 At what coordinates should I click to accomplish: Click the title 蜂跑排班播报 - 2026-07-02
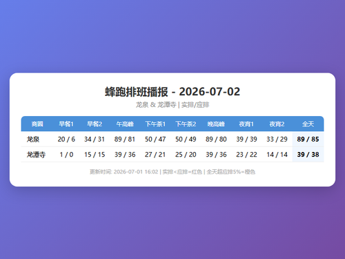click(x=172, y=92)
